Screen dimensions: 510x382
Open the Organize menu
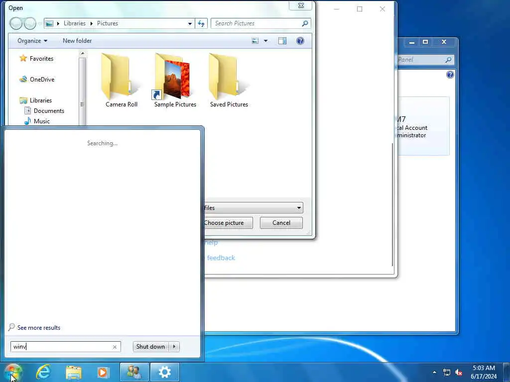coord(32,41)
